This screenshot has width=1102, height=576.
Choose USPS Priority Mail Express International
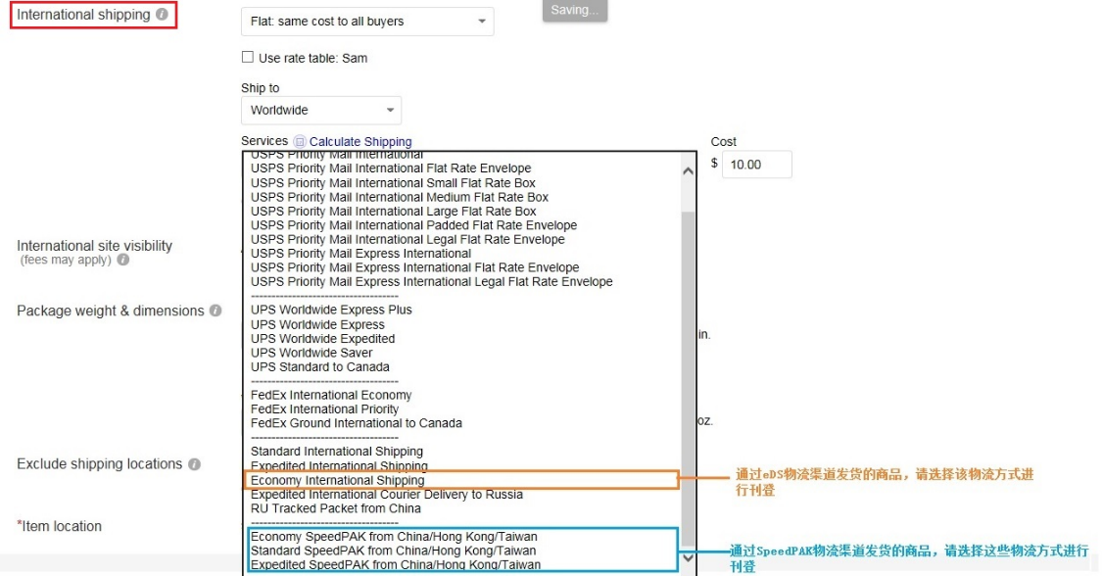pyautogui.click(x=360, y=253)
